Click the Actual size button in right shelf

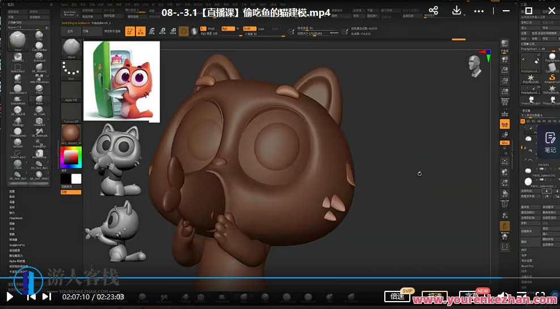(x=504, y=92)
